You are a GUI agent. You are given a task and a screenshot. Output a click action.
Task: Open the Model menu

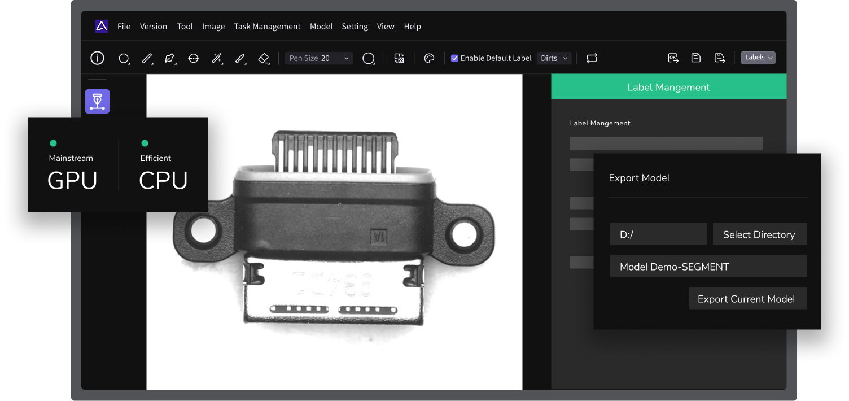click(x=321, y=27)
